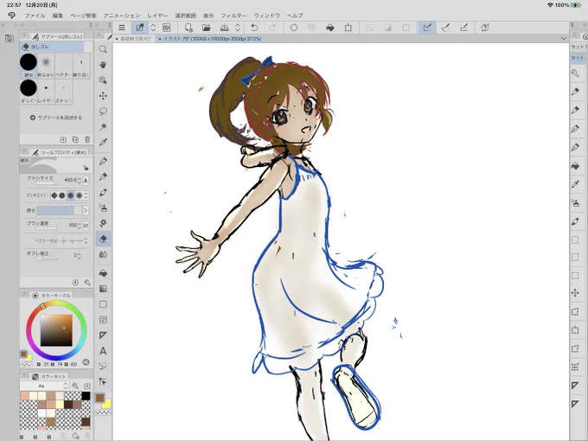Click the Fill icon in command bar

[x=330, y=28]
